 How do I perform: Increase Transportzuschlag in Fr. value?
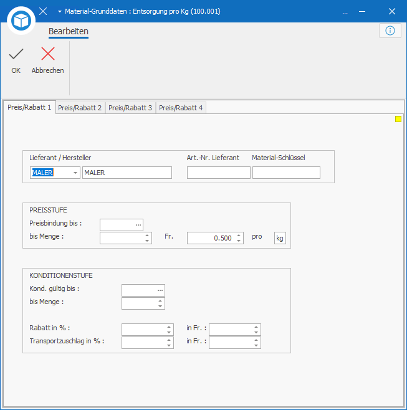coord(256,340)
